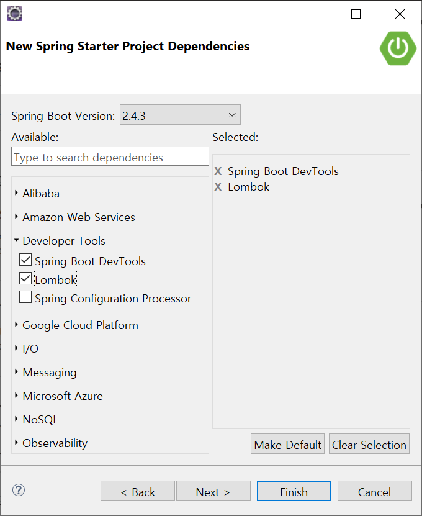The width and height of the screenshot is (422, 516).
Task: Uncheck the Lombok checkbox
Action: (25, 278)
